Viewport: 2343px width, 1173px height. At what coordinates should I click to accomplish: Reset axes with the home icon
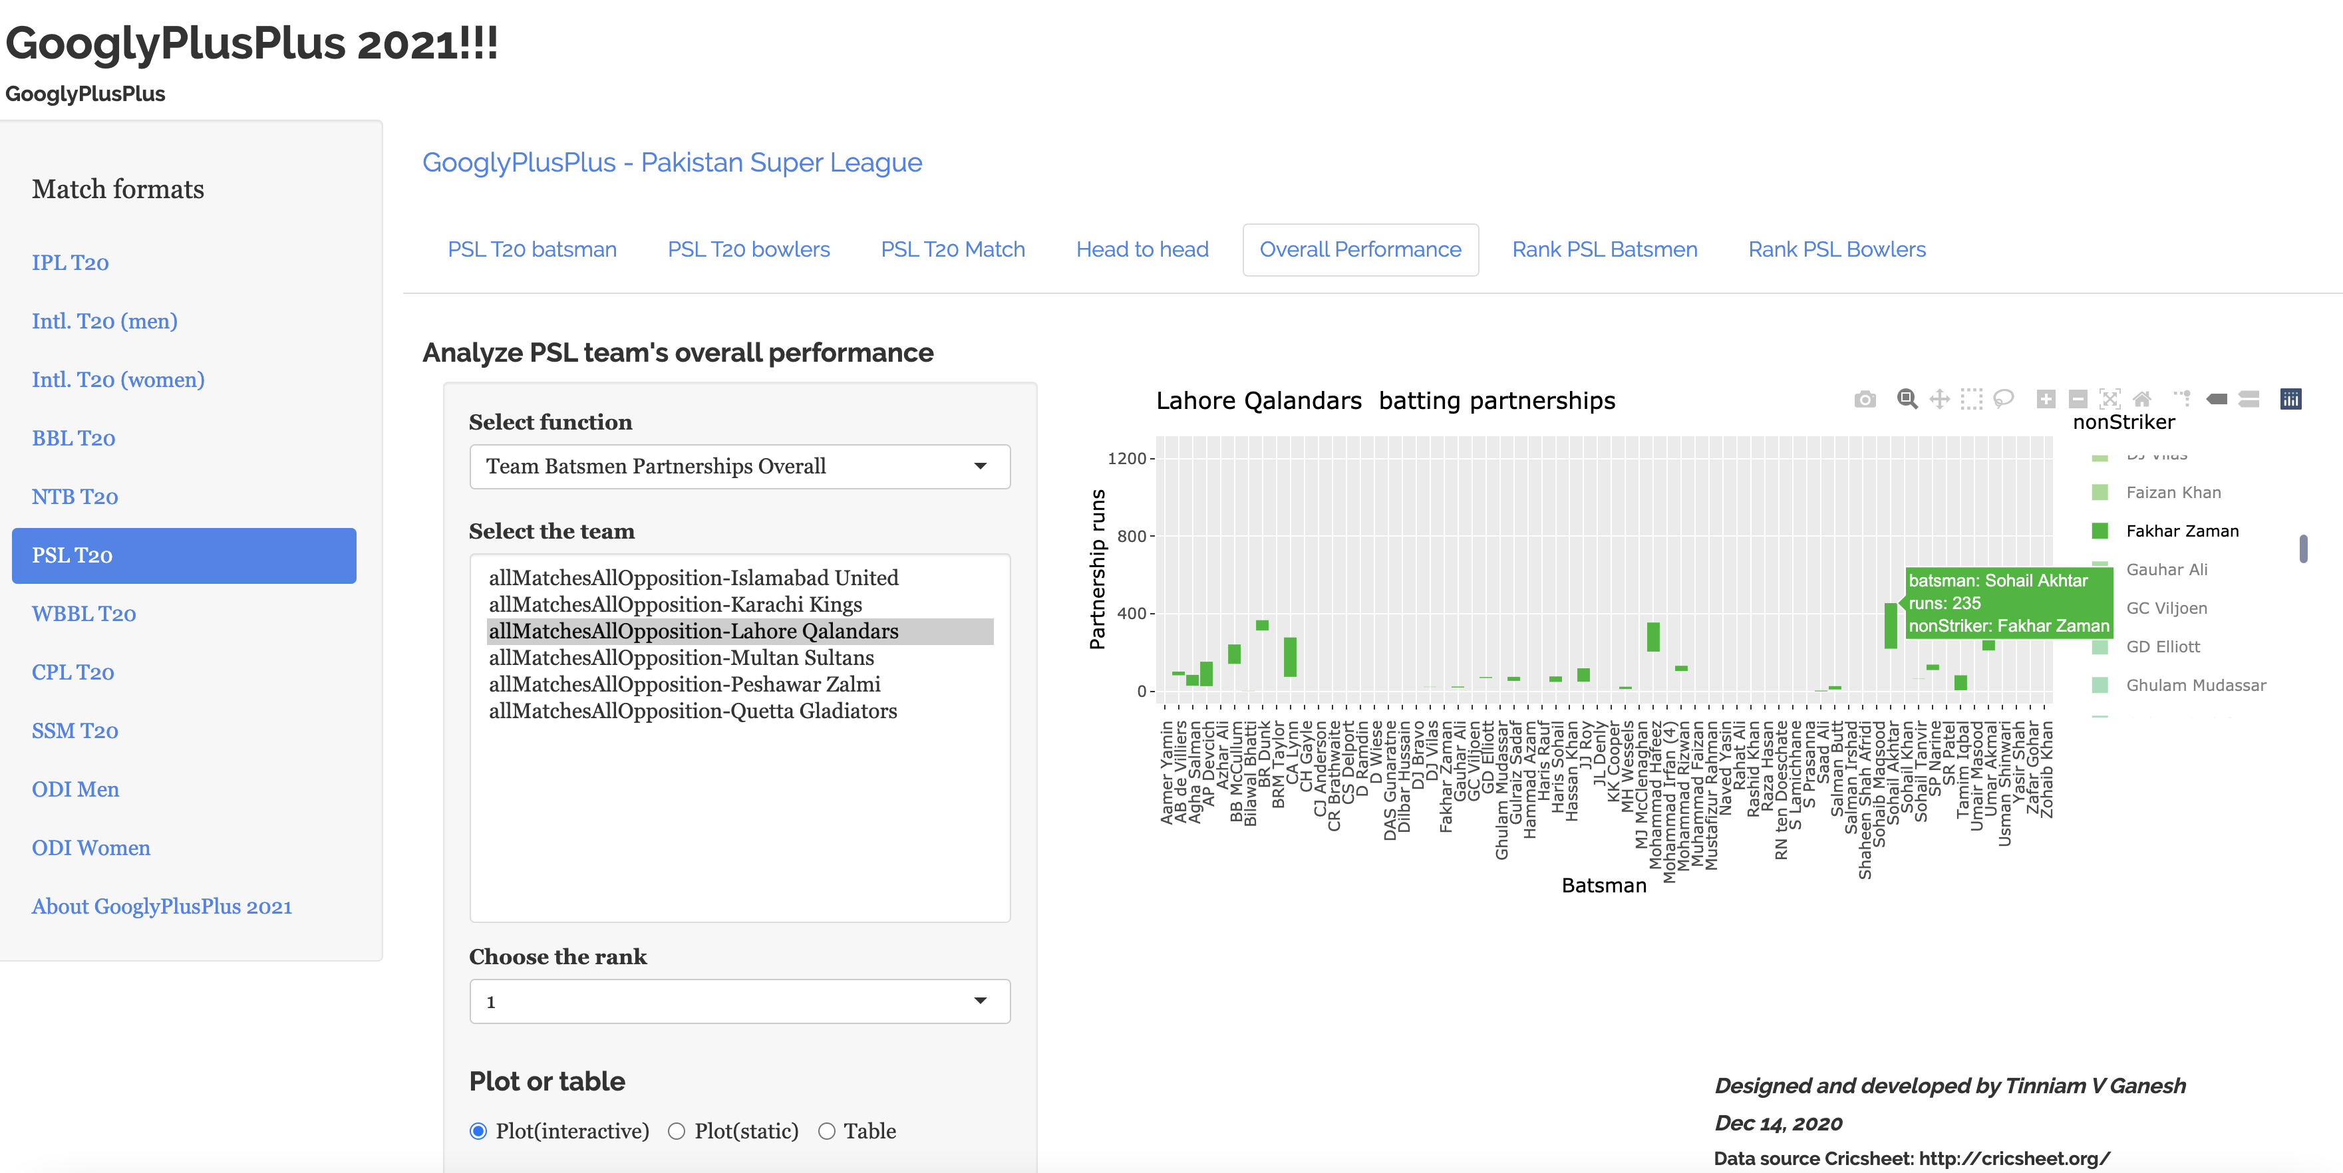click(2142, 399)
